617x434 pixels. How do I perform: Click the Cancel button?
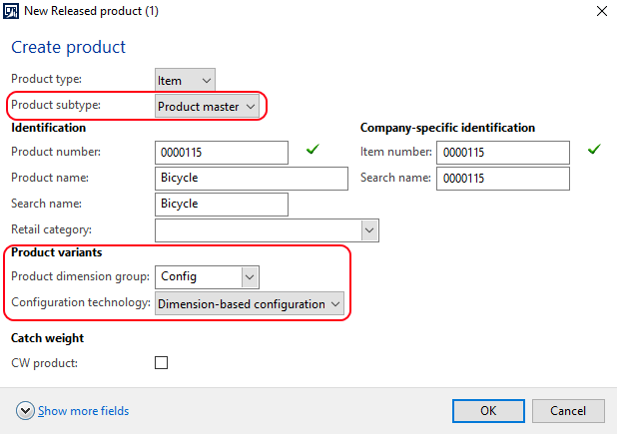tap(568, 411)
